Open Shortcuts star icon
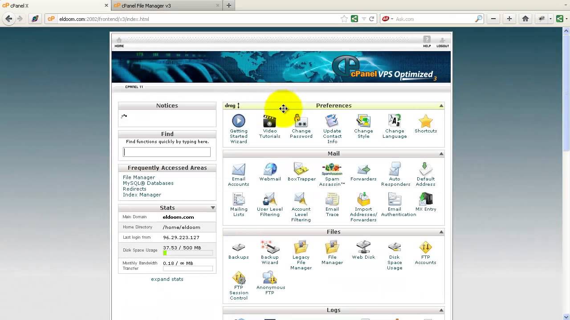This screenshot has height=320, width=570. tap(426, 121)
